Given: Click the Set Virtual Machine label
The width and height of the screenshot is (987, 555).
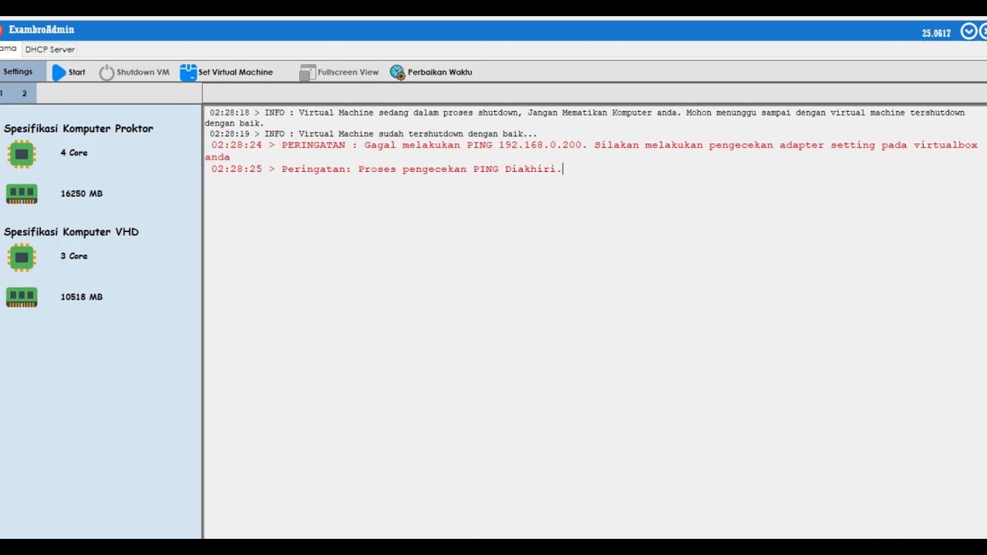Looking at the screenshot, I should pos(236,72).
